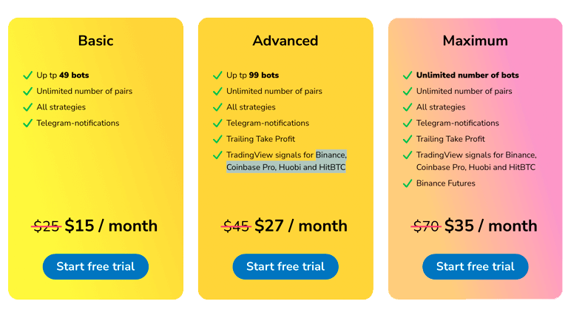Select the Basic plan heading
Screen dimensions: 568x318
[x=95, y=41]
